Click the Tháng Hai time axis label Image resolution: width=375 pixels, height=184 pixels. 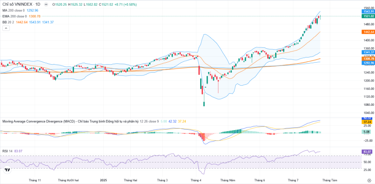130,180
